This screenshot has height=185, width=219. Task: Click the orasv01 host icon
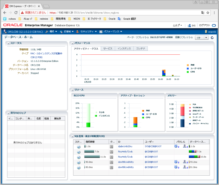[206, 32]
